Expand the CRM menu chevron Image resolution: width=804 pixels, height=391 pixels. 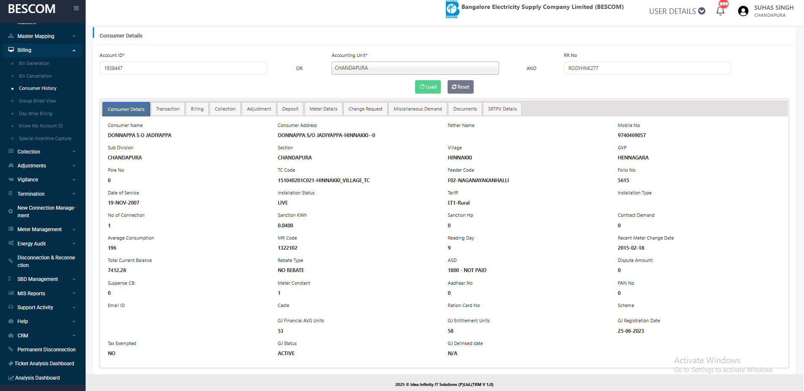coord(74,336)
